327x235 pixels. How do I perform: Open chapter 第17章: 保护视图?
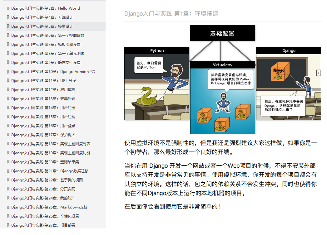pos(43,135)
